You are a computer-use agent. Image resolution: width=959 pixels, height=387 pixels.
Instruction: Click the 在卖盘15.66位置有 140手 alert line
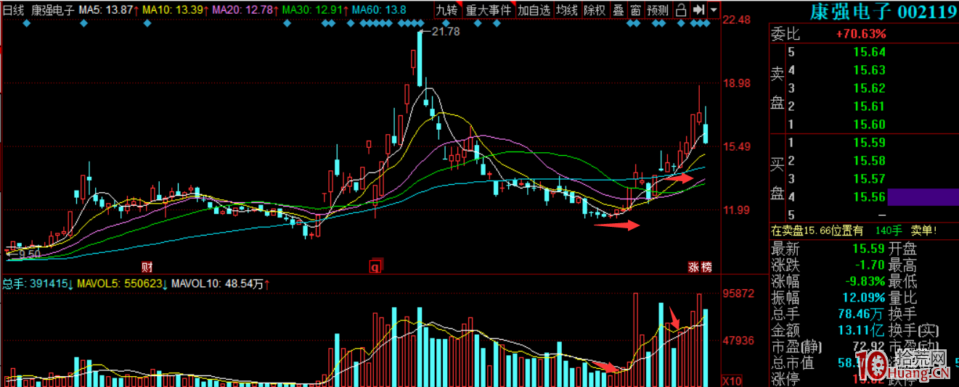click(x=854, y=231)
